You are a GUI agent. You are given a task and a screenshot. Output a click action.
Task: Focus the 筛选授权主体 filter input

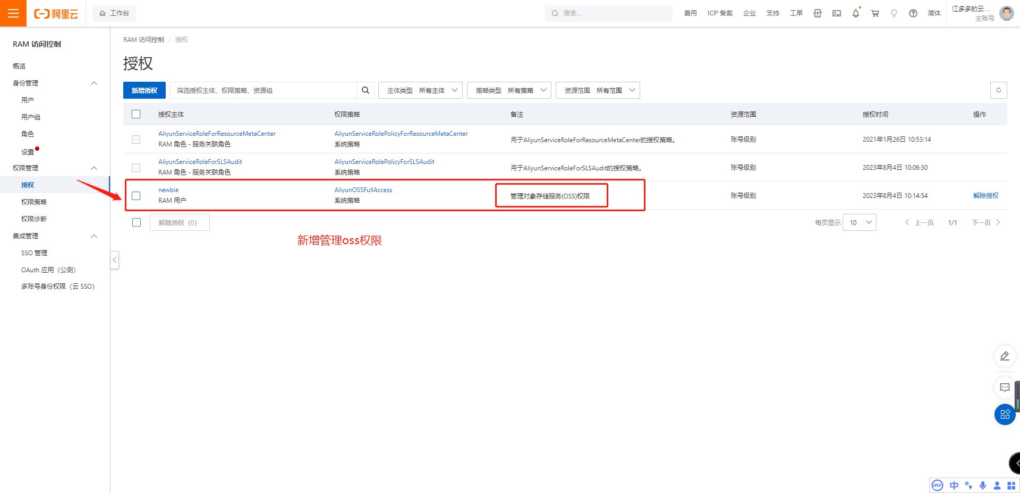click(263, 90)
